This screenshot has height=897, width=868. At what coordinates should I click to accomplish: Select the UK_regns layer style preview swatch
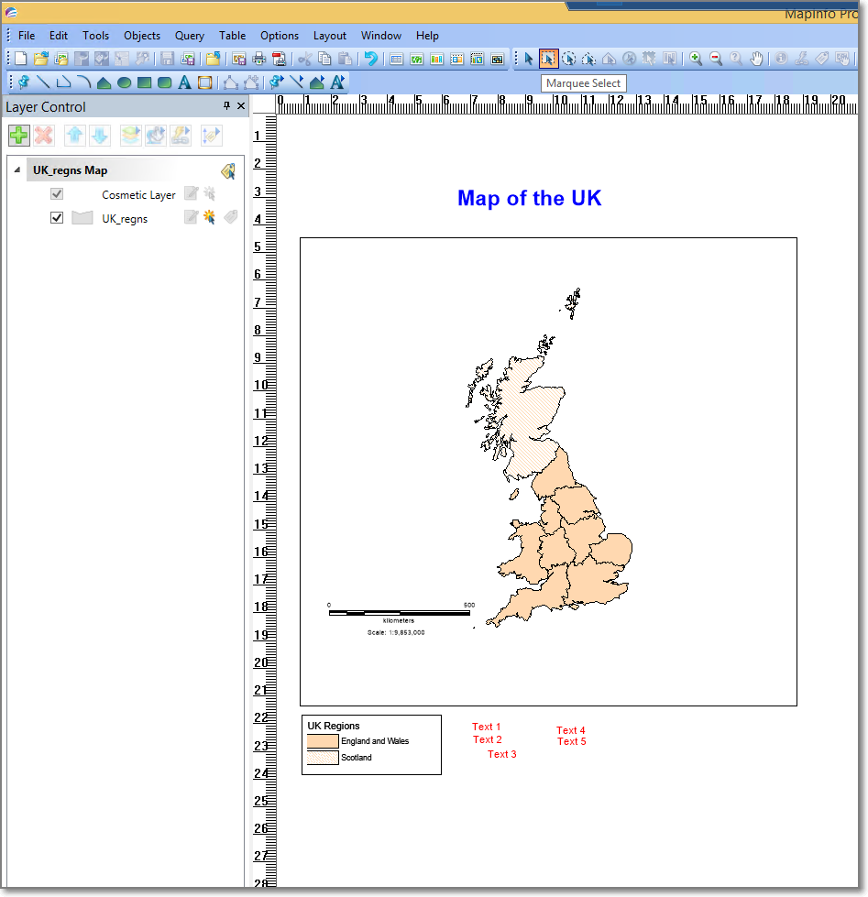(82, 217)
